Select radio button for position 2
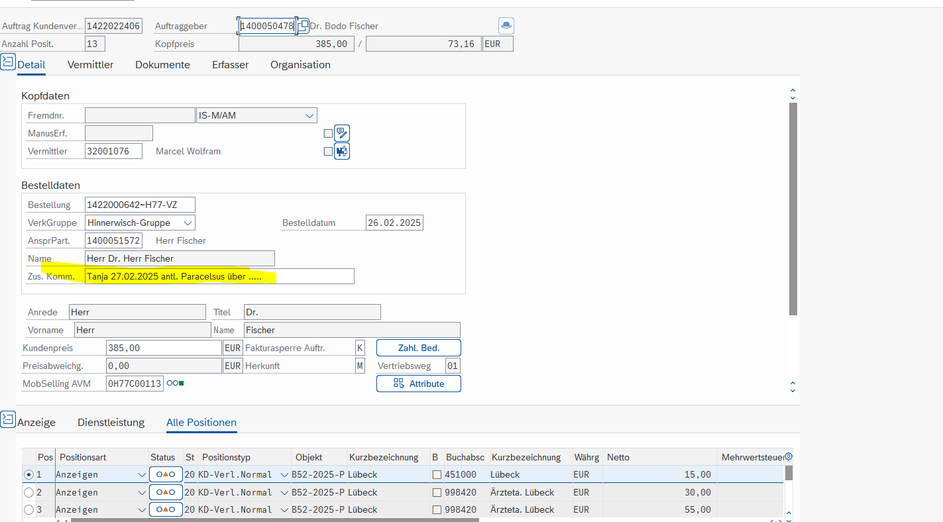This screenshot has width=943, height=522. 28,492
